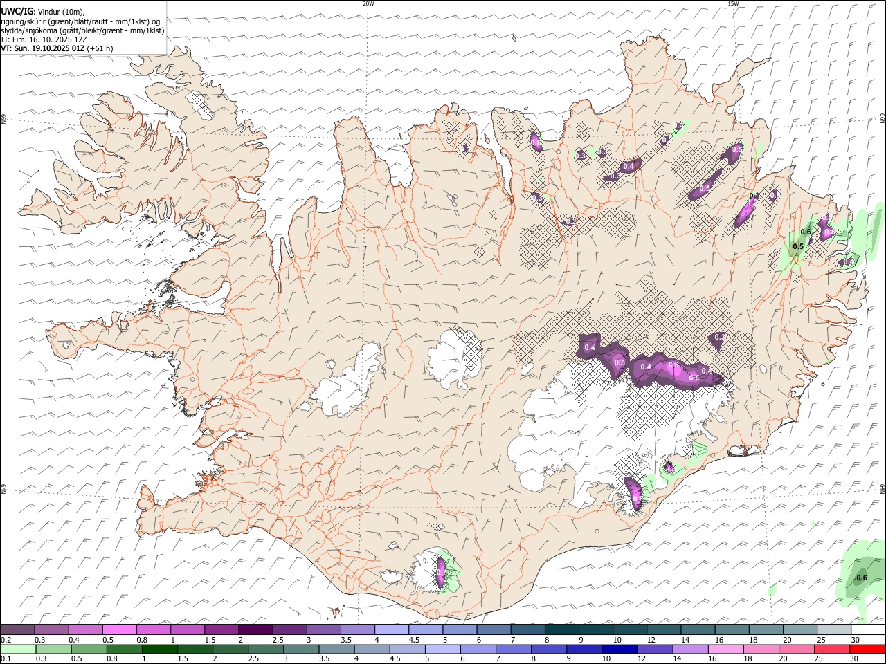886x664 pixels.
Task: Choose the grey-green 3 lower-legend swatch
Action: [301, 649]
